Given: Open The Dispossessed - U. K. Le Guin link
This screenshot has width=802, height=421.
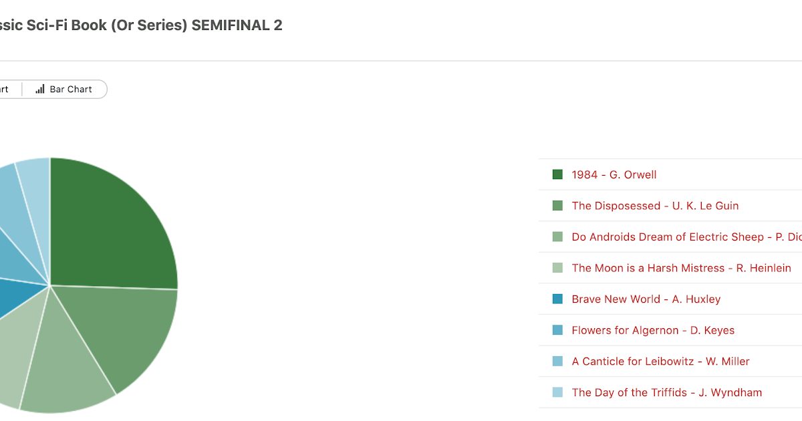Looking at the screenshot, I should pyautogui.click(x=655, y=206).
